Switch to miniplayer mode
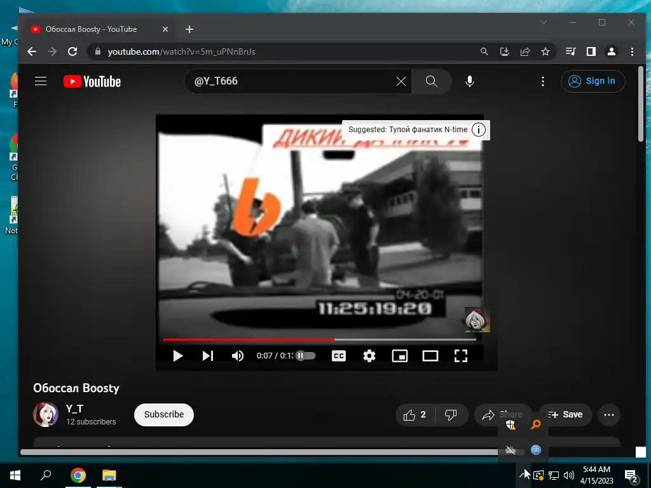The image size is (651, 488). 400,356
